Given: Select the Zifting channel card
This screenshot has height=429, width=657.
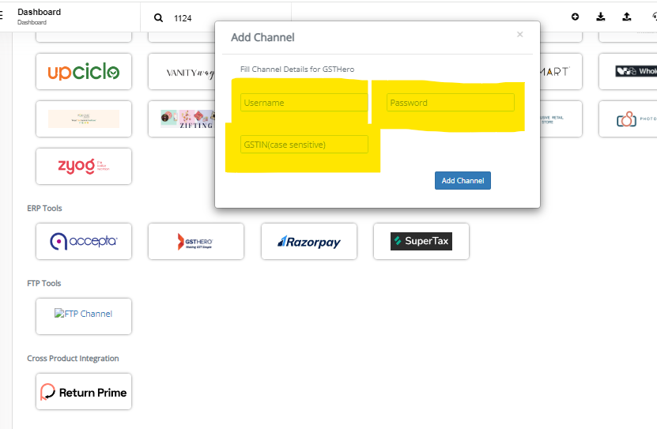Looking at the screenshot, I should pyautogui.click(x=181, y=119).
